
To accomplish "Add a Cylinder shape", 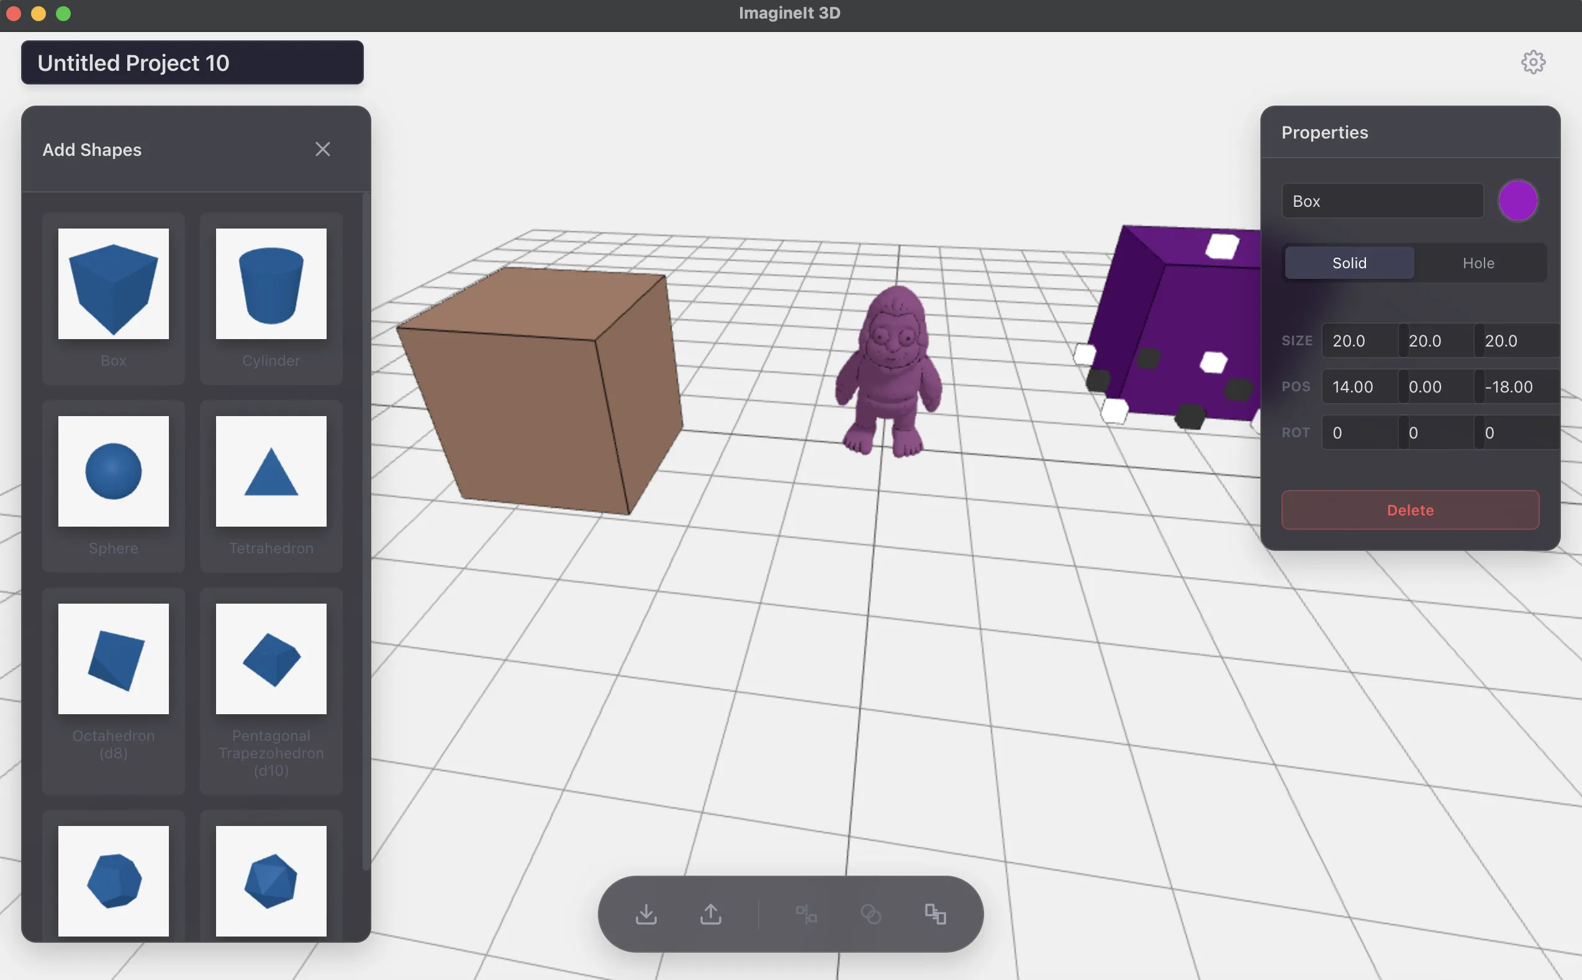I will (x=271, y=298).
